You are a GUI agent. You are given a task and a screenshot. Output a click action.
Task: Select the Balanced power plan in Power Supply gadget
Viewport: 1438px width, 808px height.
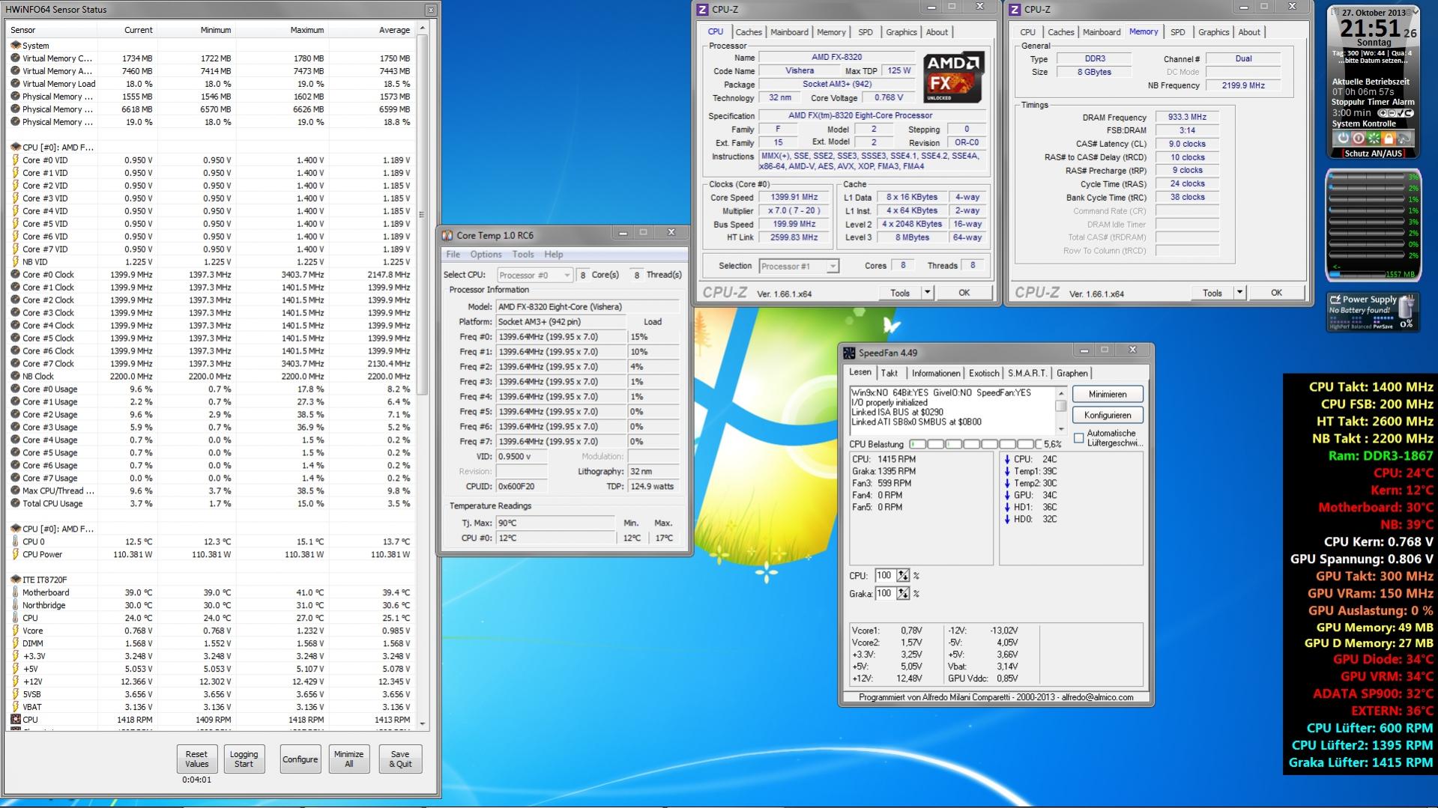pyautogui.click(x=1362, y=326)
